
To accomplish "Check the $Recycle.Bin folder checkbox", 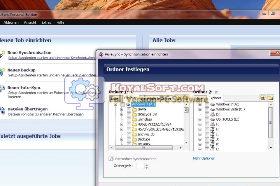I will [129, 114].
